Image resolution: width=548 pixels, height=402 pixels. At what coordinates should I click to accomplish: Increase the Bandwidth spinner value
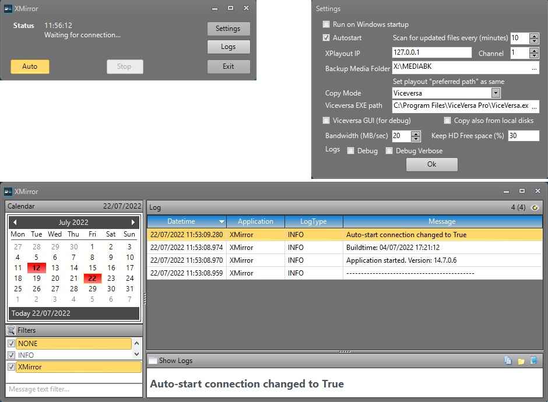(x=416, y=133)
